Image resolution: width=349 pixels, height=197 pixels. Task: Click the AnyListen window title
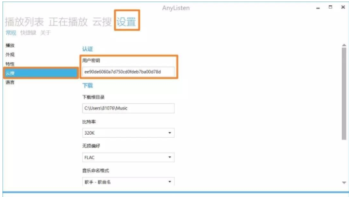[176, 8]
